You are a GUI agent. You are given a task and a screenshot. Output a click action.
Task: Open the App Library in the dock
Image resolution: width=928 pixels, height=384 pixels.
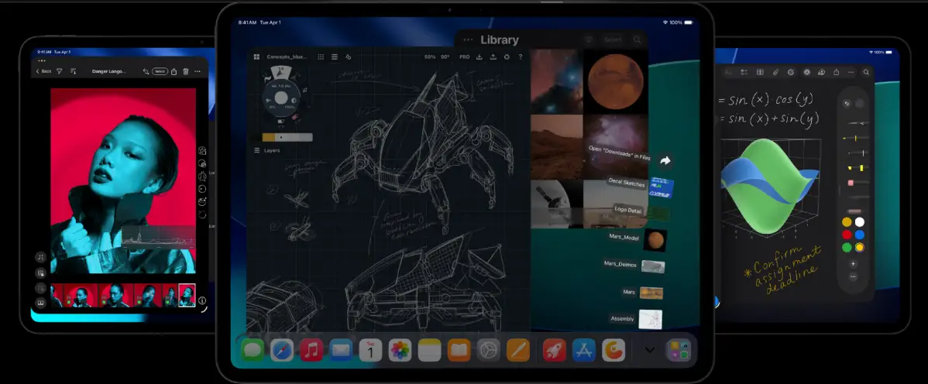pyautogui.click(x=679, y=350)
